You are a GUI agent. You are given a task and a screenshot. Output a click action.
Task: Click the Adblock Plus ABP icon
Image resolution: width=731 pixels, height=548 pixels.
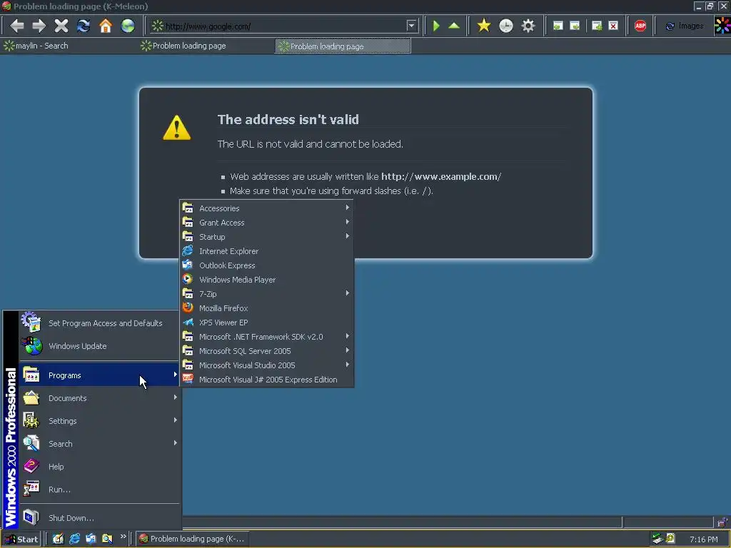[640, 26]
